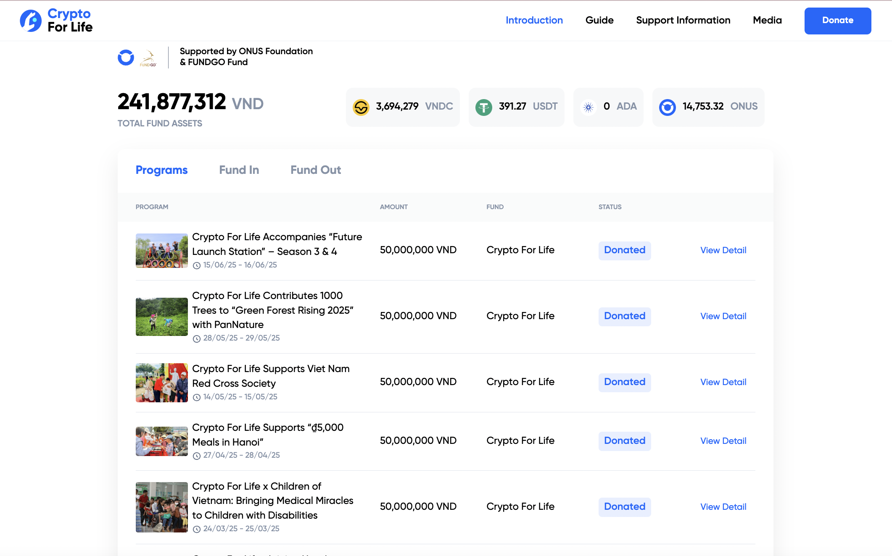Click date 24/03/25 - 25/03/25

pos(241,529)
